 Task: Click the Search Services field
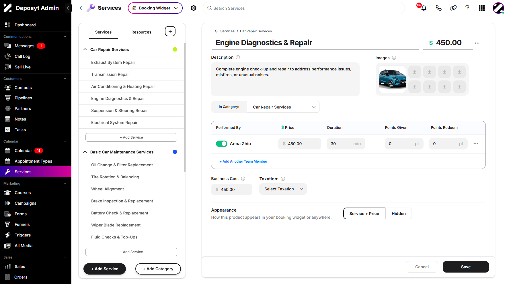click(304, 8)
